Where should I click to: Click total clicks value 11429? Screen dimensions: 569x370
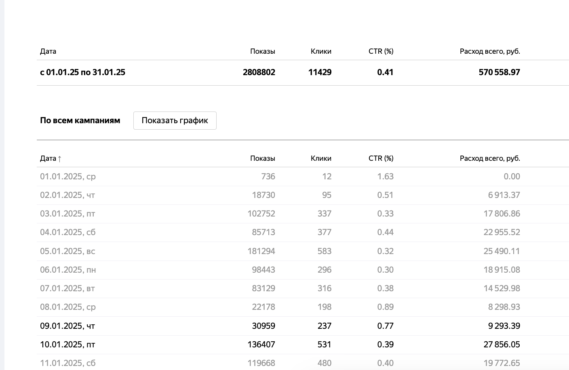pos(320,72)
